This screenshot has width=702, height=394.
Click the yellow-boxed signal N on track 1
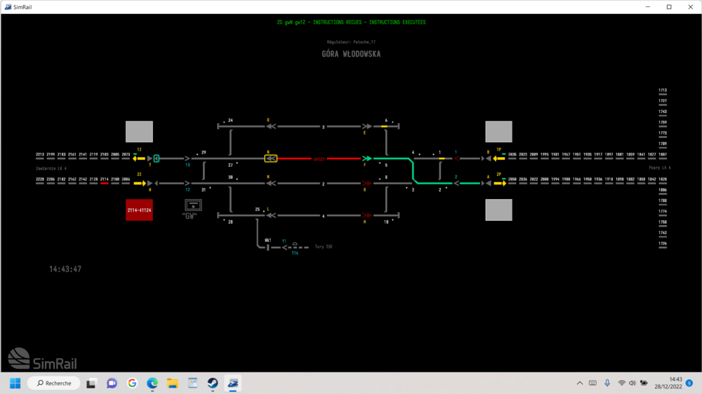[x=270, y=158]
